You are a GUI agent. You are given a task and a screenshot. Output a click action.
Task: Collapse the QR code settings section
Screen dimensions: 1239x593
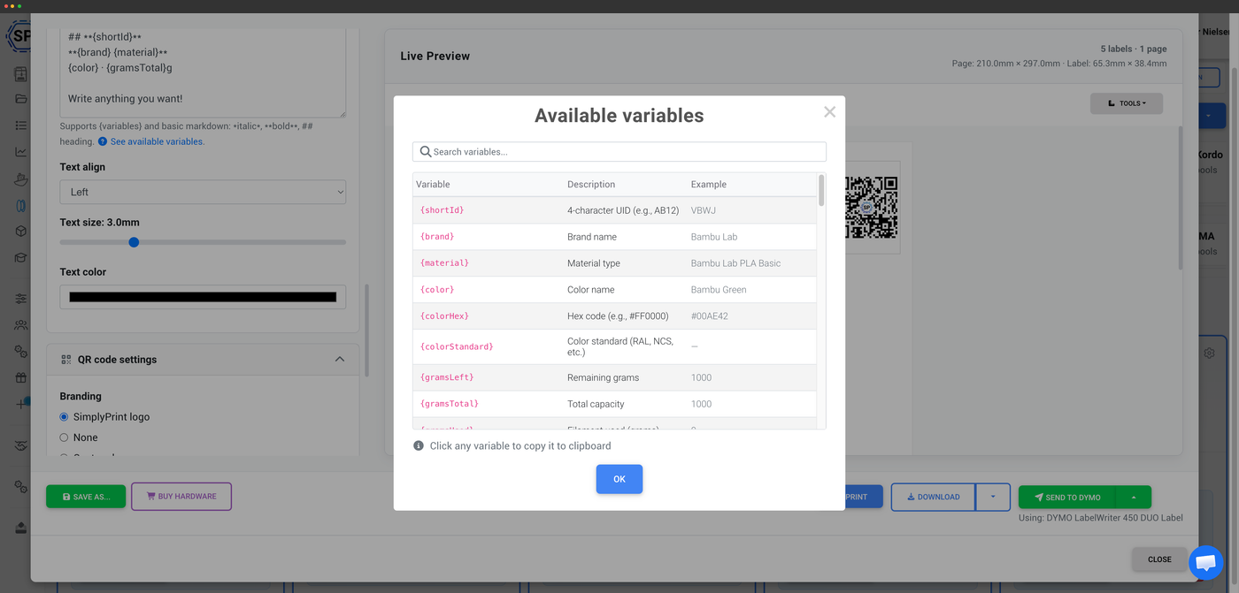click(x=340, y=360)
